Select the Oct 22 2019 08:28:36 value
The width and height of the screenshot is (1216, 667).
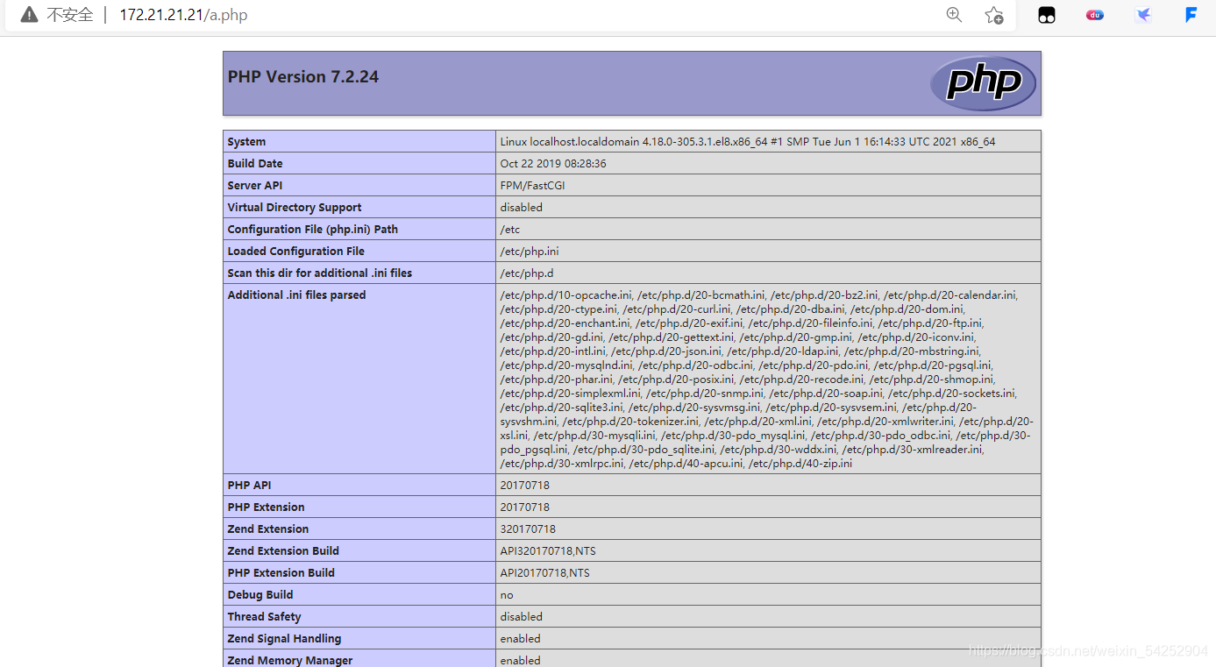pos(553,164)
